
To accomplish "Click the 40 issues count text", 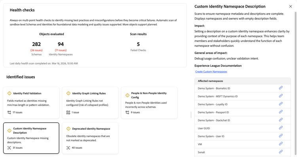I will point(77,148).
